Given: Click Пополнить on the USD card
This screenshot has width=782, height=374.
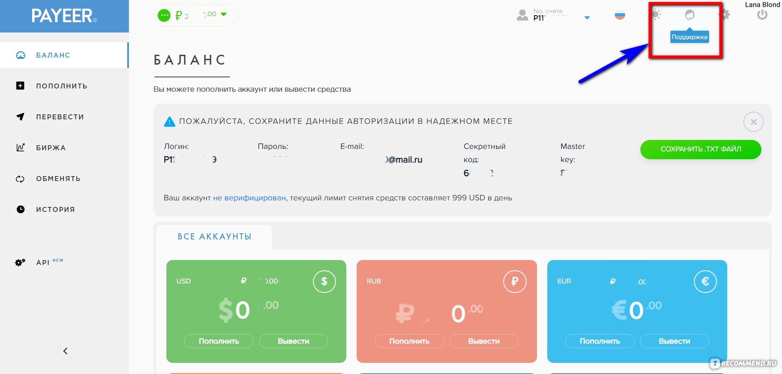Looking at the screenshot, I should (219, 341).
